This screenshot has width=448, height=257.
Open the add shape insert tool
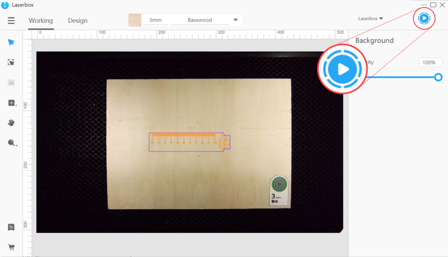(x=12, y=103)
